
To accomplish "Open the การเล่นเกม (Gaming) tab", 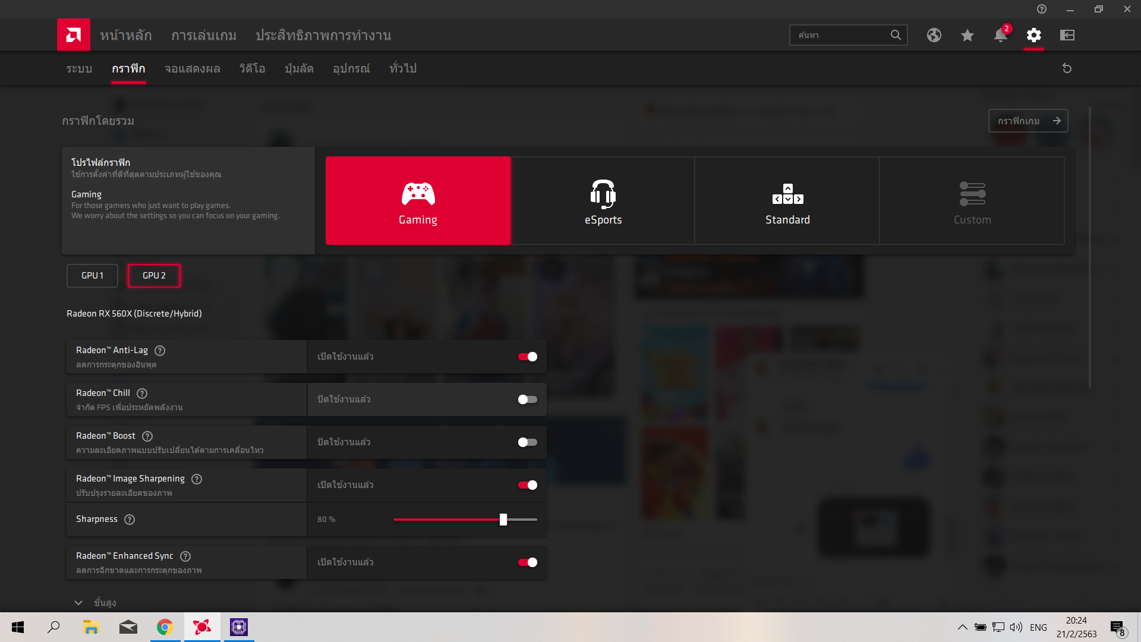I will 204,35.
